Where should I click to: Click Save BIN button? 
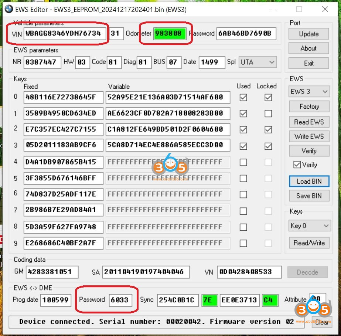pyautogui.click(x=309, y=196)
